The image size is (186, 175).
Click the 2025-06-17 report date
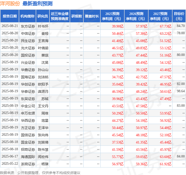(10, 156)
